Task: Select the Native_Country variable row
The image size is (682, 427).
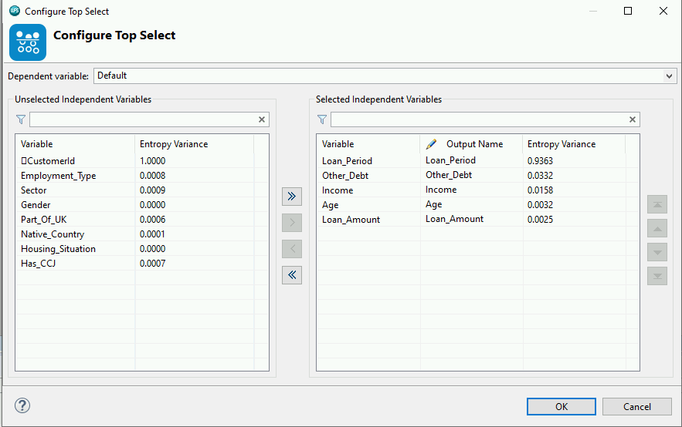Action: 142,234
